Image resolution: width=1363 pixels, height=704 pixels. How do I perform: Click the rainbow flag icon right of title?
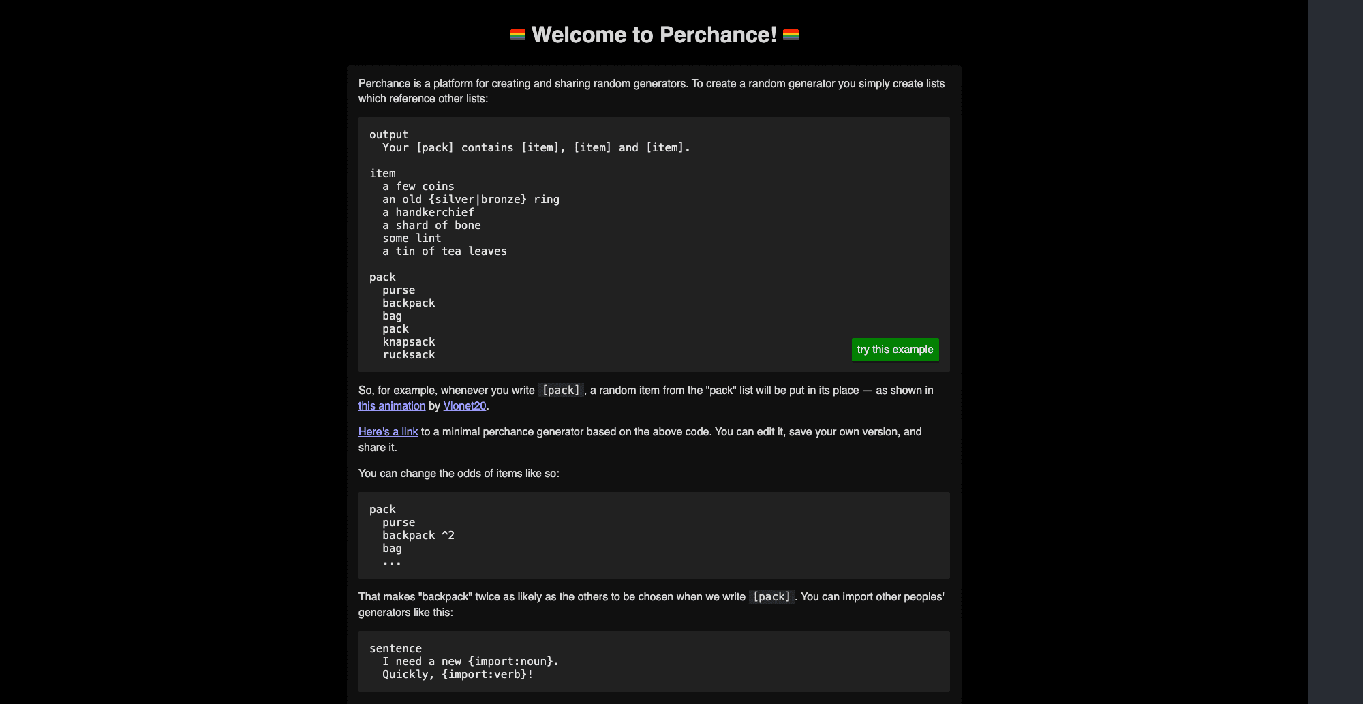(791, 35)
